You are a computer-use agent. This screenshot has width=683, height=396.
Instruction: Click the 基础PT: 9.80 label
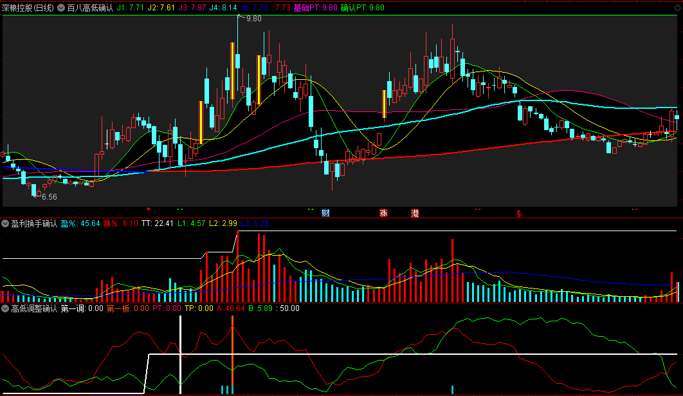pyautogui.click(x=315, y=8)
